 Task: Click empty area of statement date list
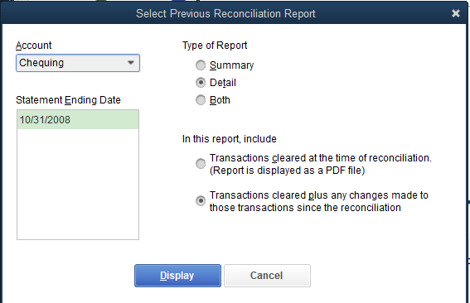click(x=78, y=184)
